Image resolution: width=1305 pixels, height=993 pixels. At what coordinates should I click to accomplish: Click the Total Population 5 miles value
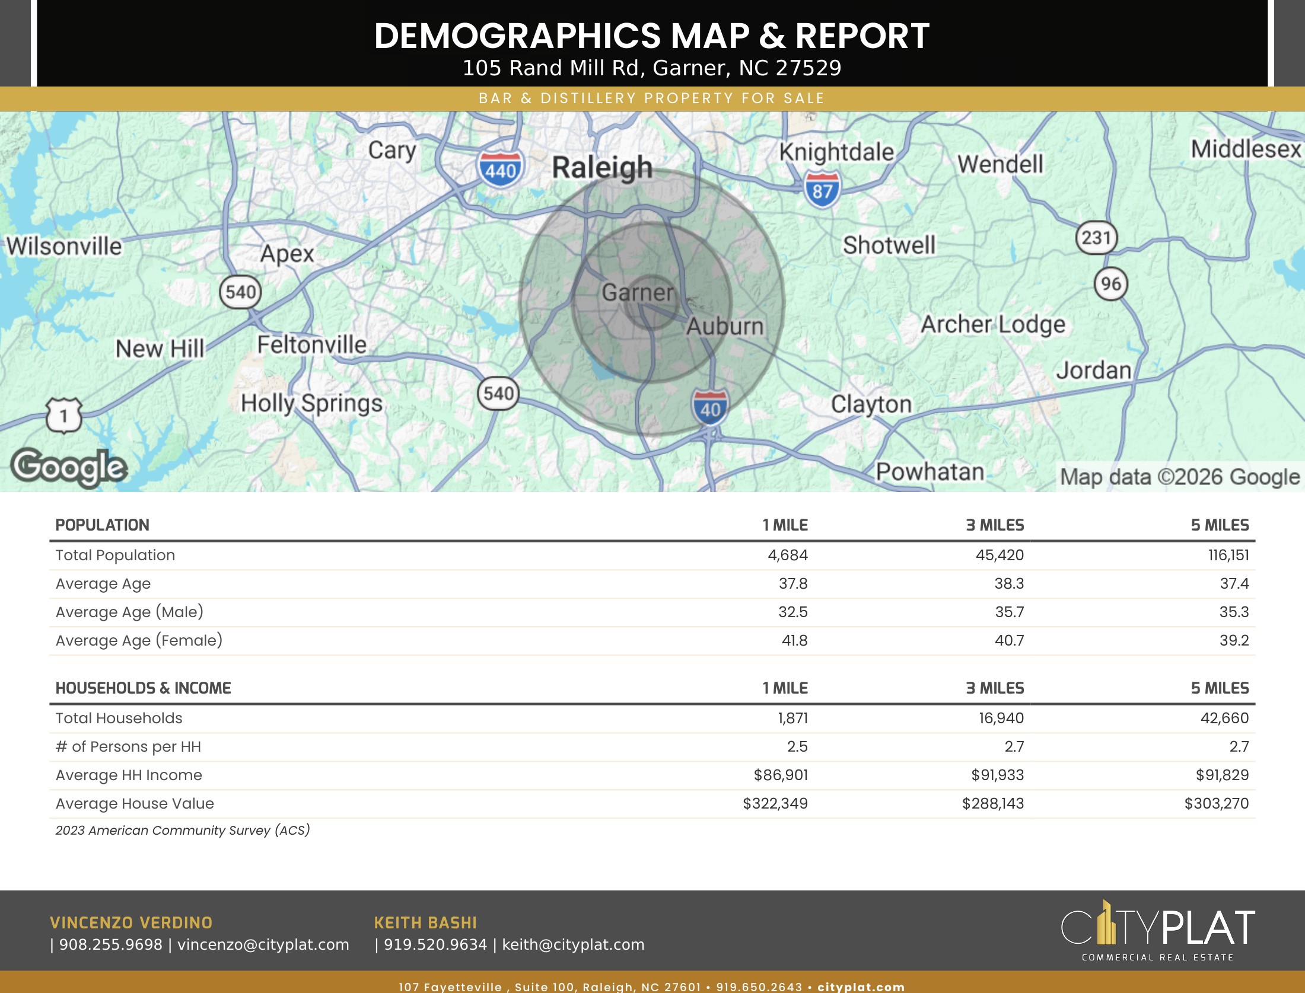(x=1228, y=555)
